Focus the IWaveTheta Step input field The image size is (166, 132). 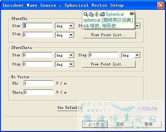click(104, 55)
